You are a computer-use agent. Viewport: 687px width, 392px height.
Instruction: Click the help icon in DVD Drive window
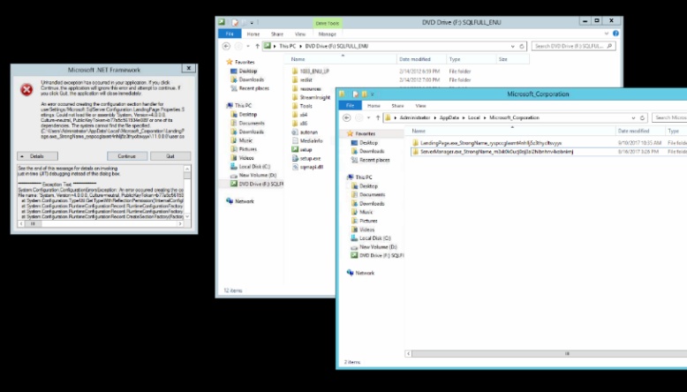(x=615, y=34)
